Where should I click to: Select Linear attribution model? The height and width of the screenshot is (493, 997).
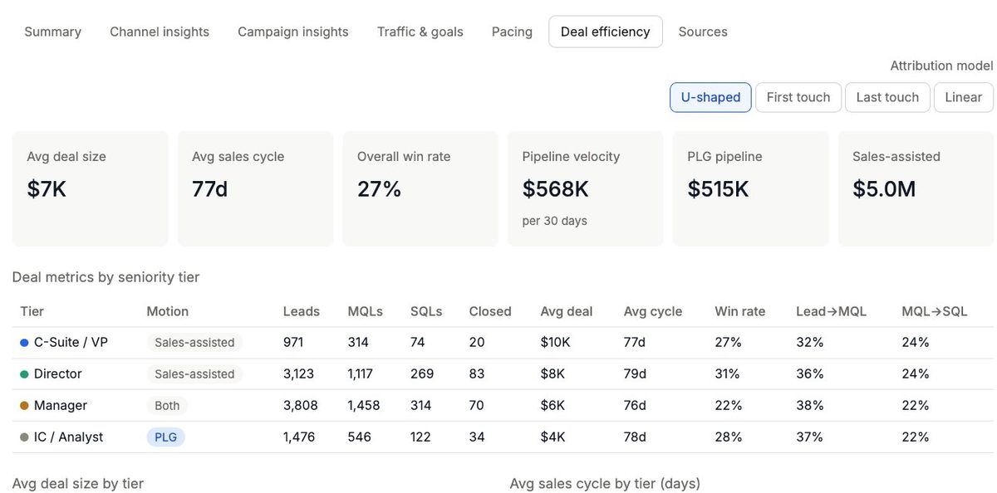pos(964,97)
